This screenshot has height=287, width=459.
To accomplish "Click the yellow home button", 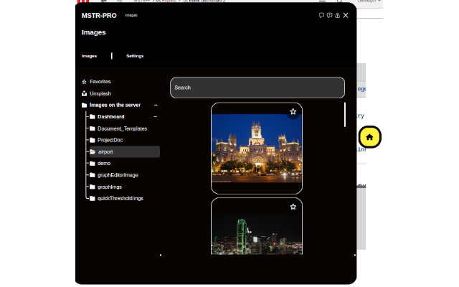I will [369, 137].
